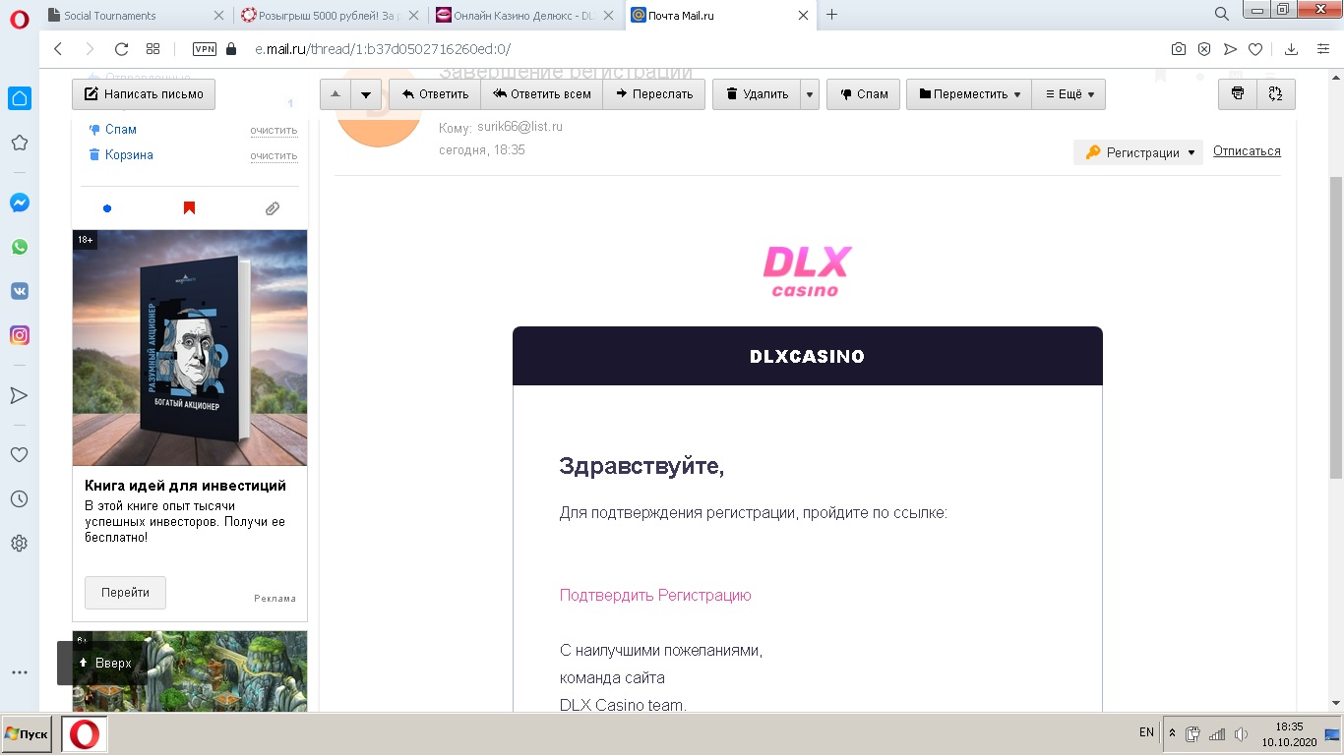Open the Спам folder in sidebar
The width and height of the screenshot is (1344, 755).
click(x=121, y=130)
